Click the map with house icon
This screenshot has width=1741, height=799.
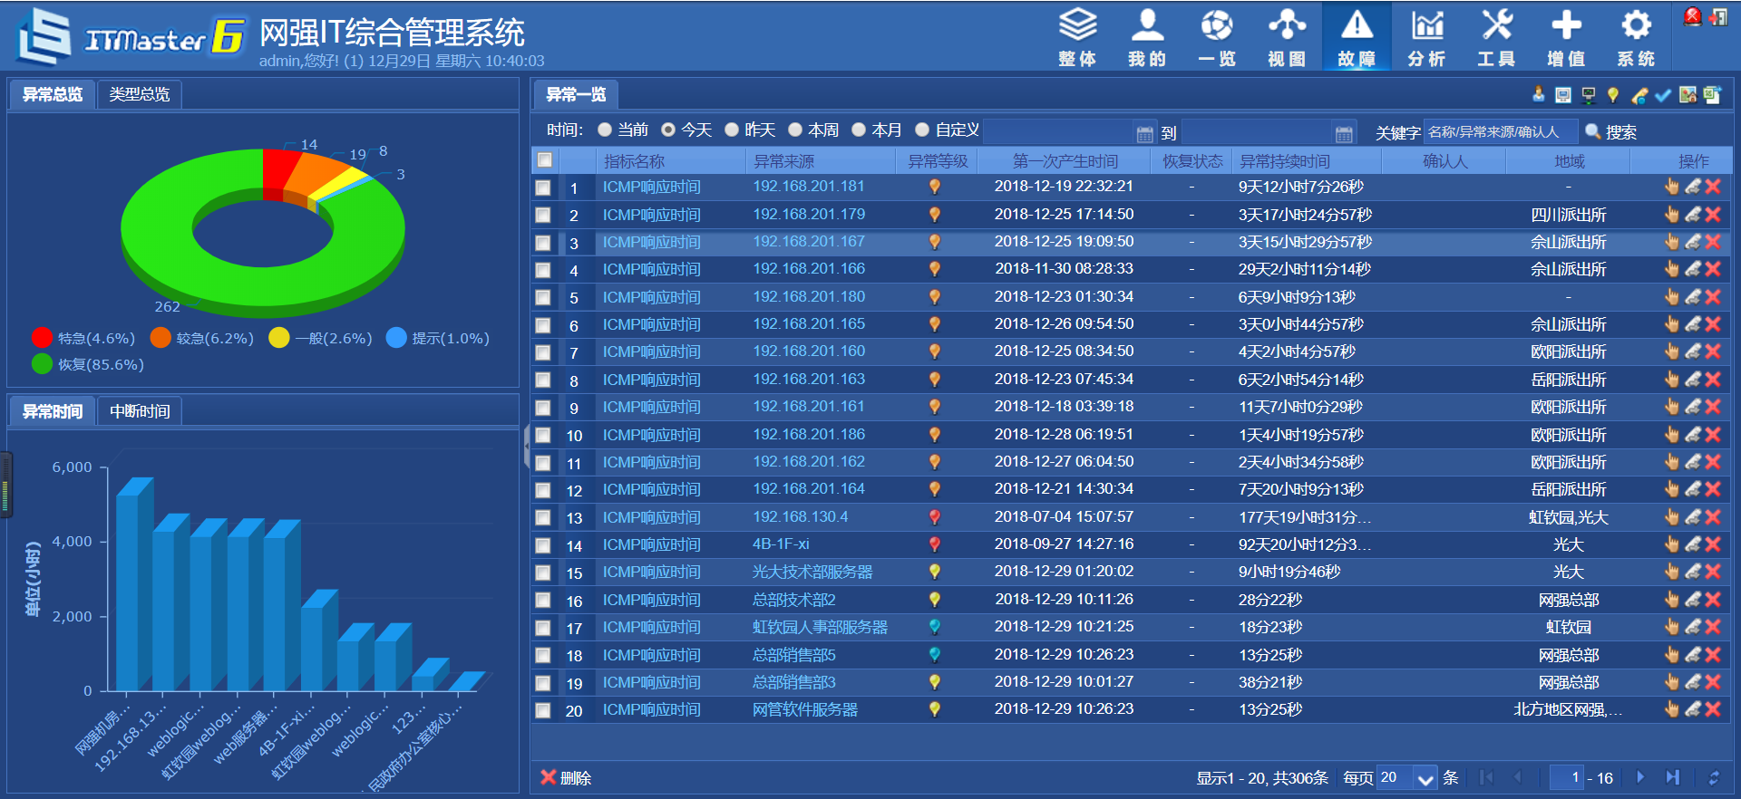pos(1688,94)
